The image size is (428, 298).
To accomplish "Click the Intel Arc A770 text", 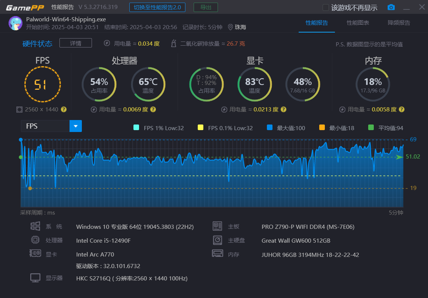I will pyautogui.click(x=95, y=255).
